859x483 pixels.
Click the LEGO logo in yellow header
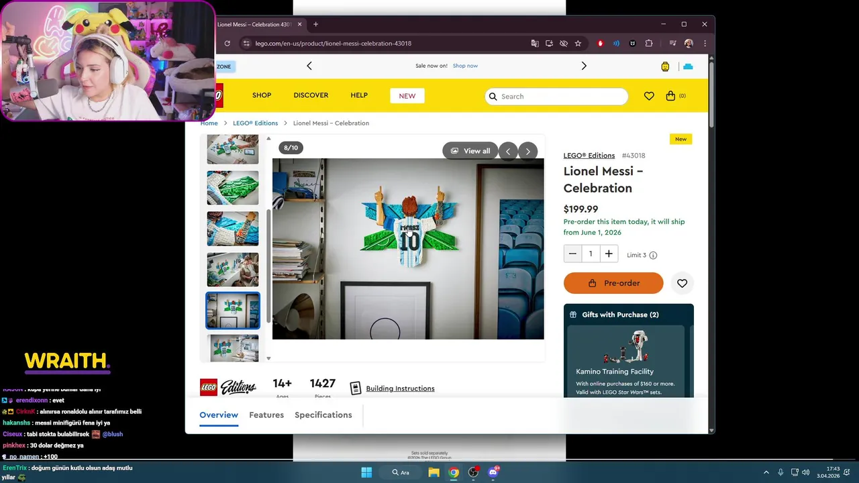(x=219, y=96)
